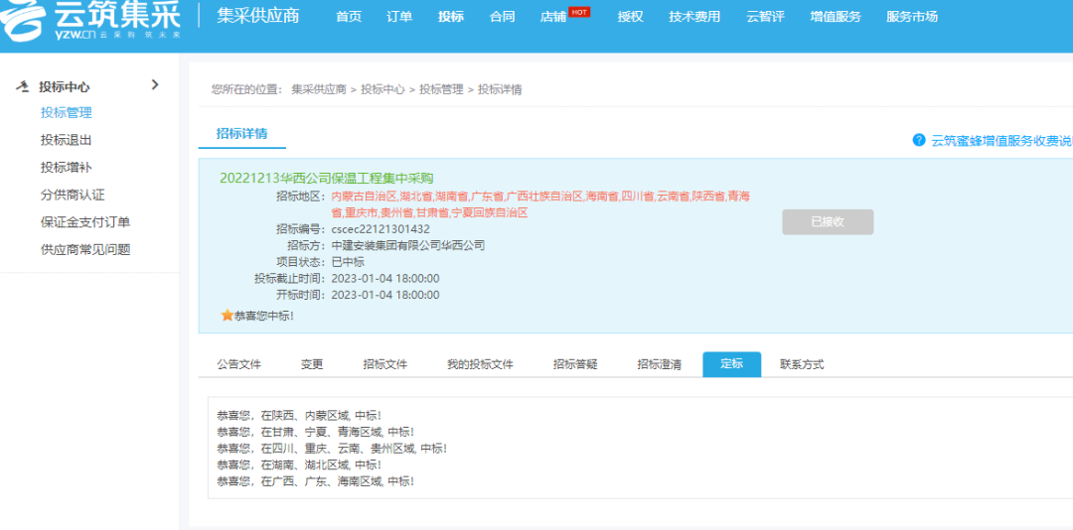Open 保证金支付订单 in the sidebar
This screenshot has width=1073, height=530.
tap(85, 222)
